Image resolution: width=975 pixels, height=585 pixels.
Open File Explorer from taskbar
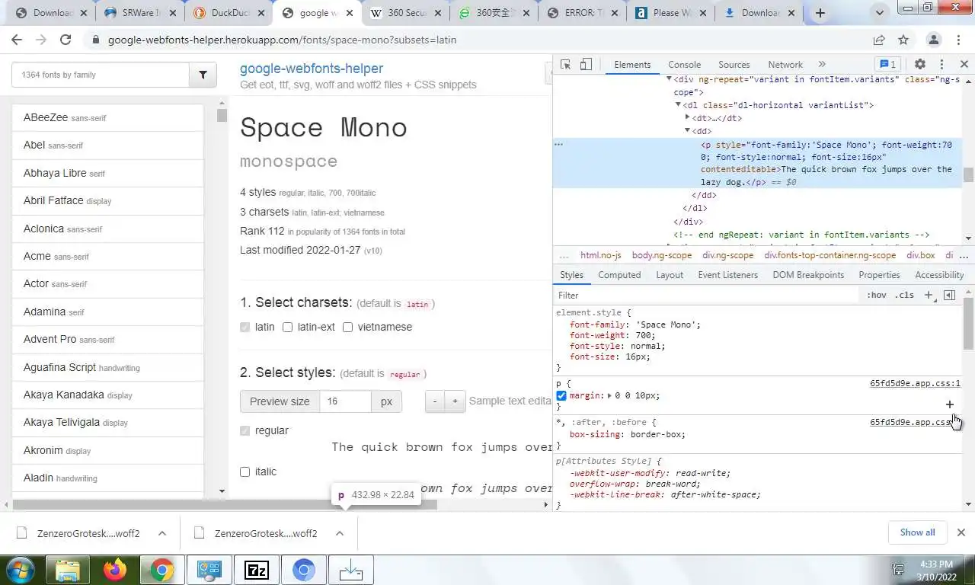tap(68, 570)
